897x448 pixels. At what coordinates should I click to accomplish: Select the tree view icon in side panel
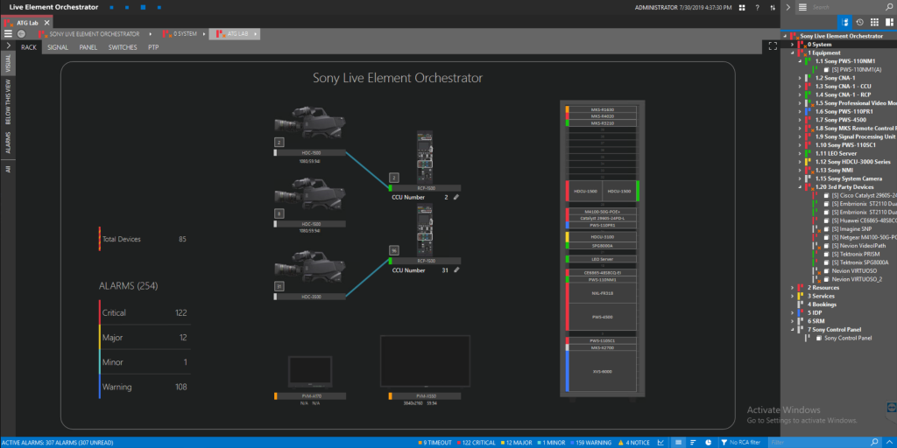click(x=845, y=22)
